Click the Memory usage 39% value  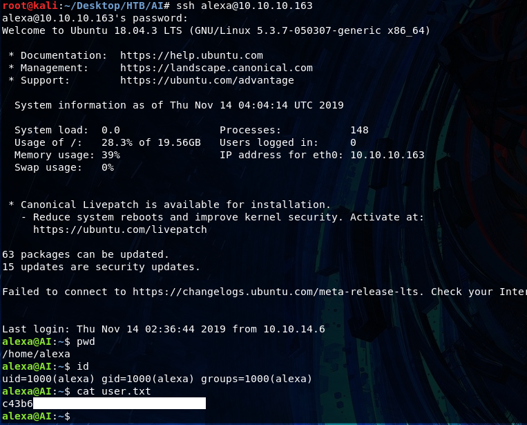coord(111,155)
